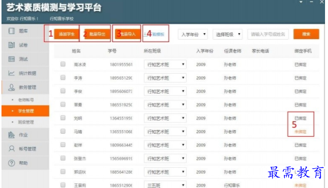Click student name 刘明
Screen dimensions: 328x188
pos(78,118)
